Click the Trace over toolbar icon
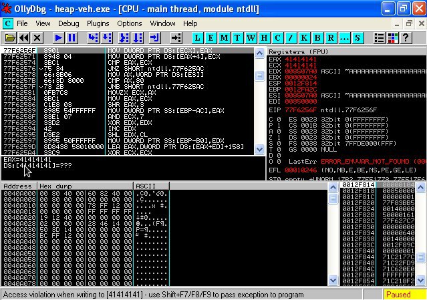The image size is (427, 300). (138, 38)
